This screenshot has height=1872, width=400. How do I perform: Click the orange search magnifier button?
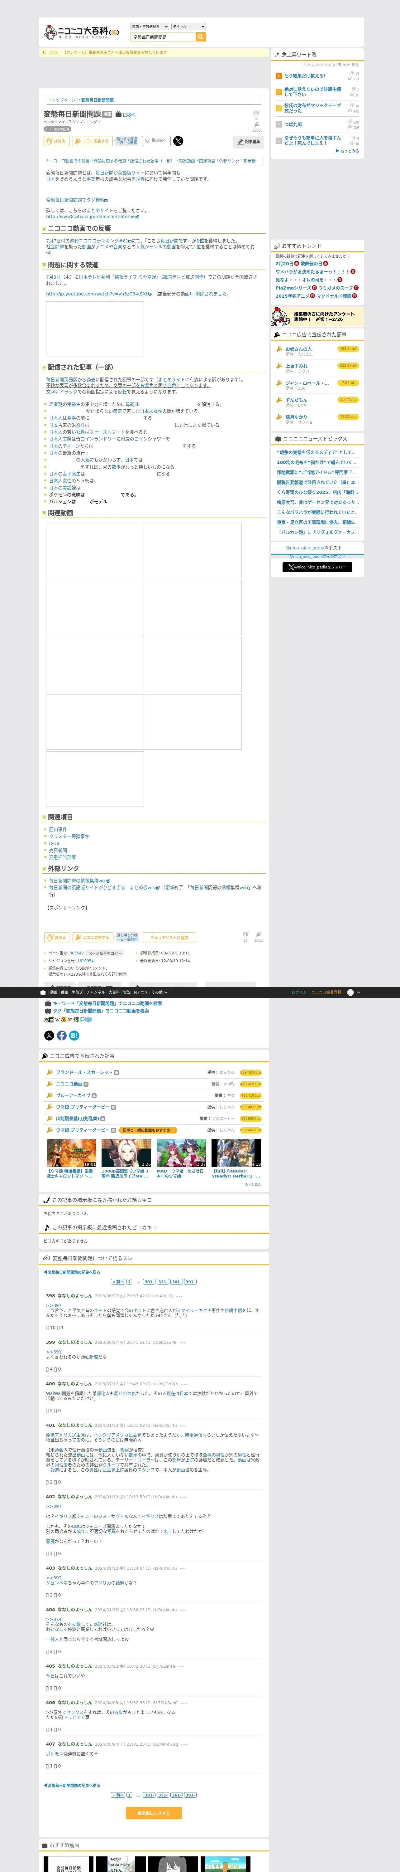click(201, 37)
